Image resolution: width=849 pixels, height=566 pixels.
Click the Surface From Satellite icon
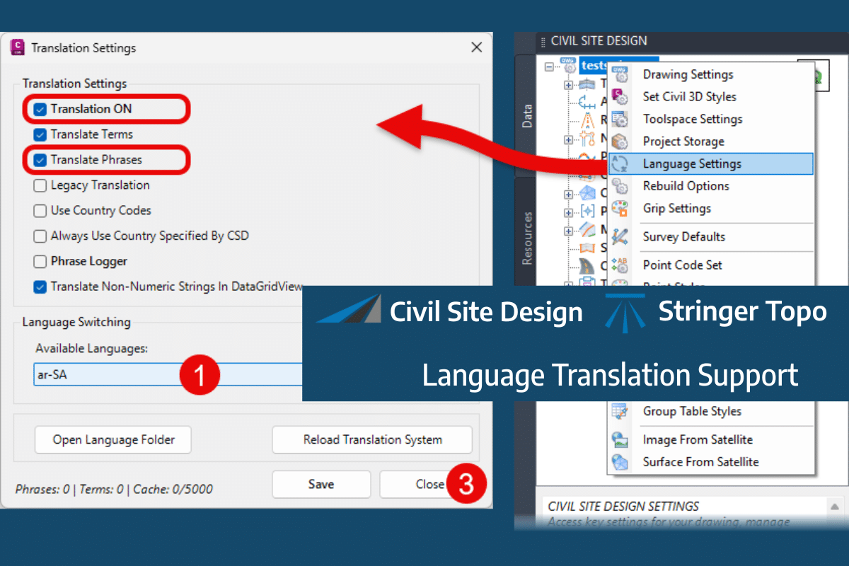click(620, 462)
